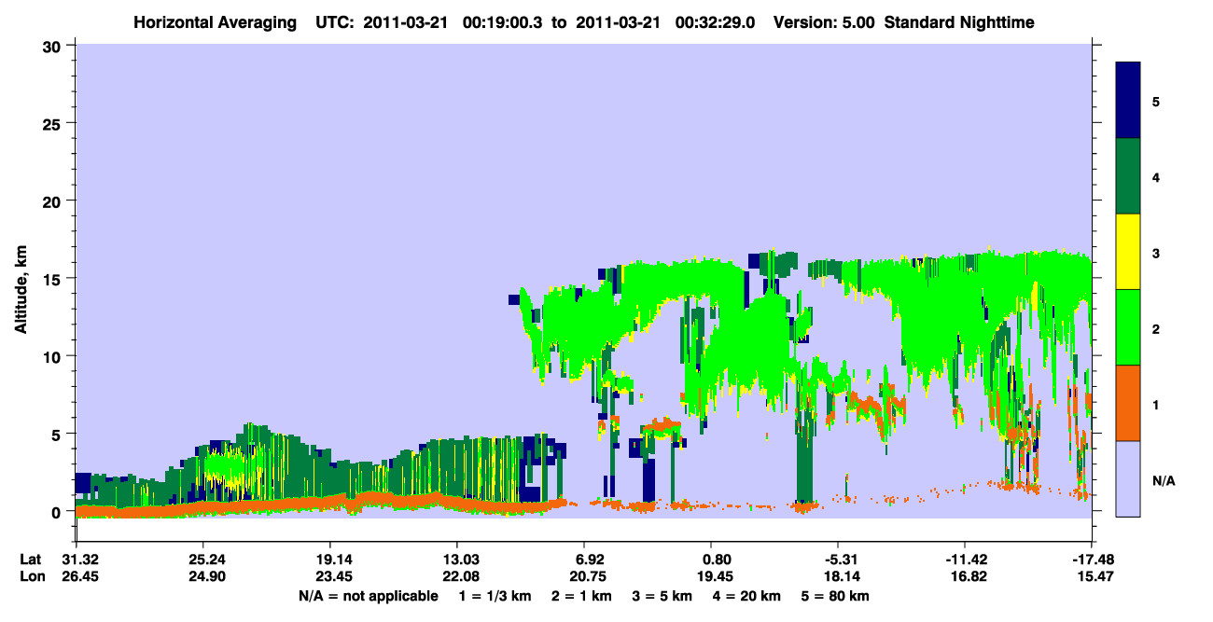The width and height of the screenshot is (1213, 622).
Task: Click the 20 tick label on altitude axis
Action: coord(52,200)
